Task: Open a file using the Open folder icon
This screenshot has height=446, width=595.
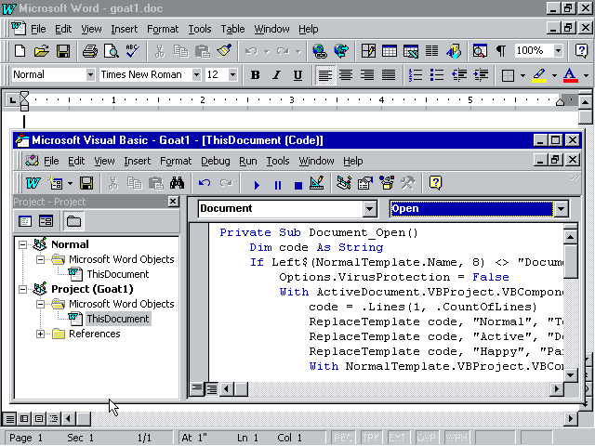Action: (41, 50)
